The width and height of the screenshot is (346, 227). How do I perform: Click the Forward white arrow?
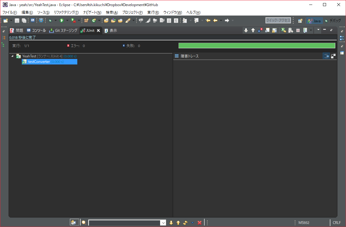point(227,20)
